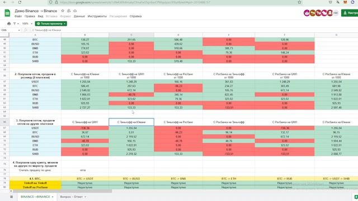Click section title 3. Покупаем оптом, продаем оптом

coord(35,122)
